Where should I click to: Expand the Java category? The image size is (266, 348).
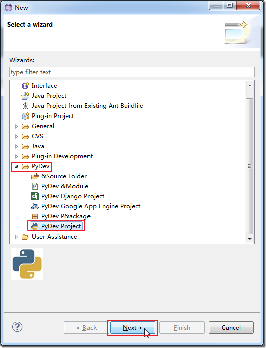pos(16,146)
